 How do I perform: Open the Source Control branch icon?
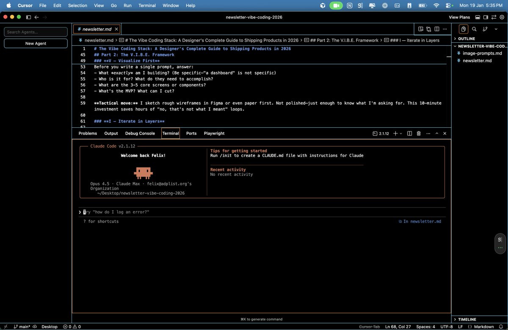tap(485, 29)
